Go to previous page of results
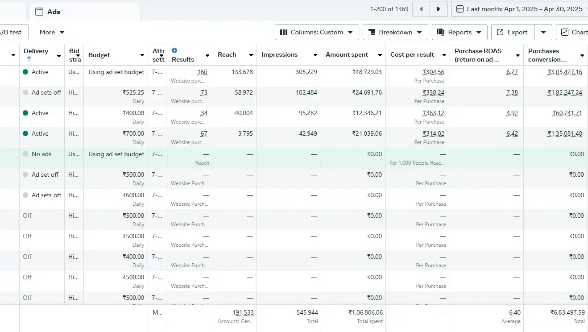 (x=421, y=9)
